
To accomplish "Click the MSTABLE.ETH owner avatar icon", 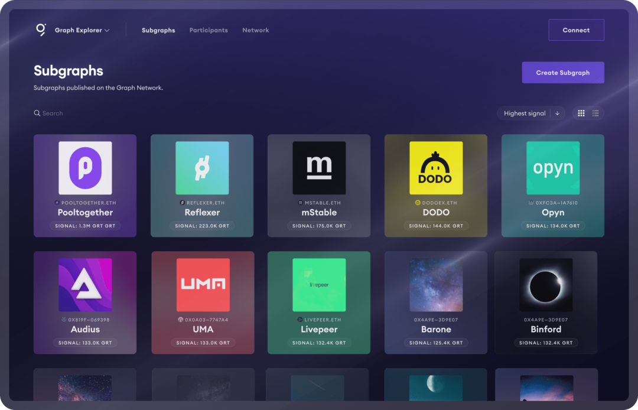I will (300, 203).
